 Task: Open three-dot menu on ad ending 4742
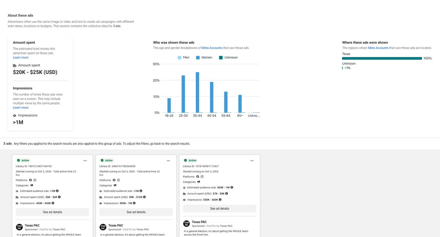pos(85,160)
